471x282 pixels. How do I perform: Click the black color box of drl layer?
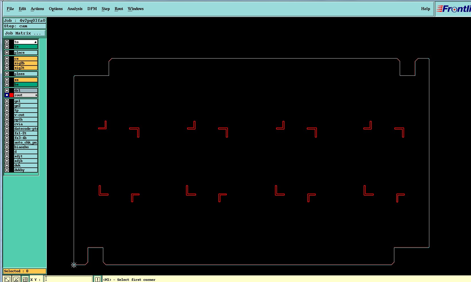(x=11, y=90)
